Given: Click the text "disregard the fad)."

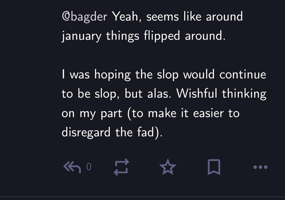Looking at the screenshot, I should [112, 132].
